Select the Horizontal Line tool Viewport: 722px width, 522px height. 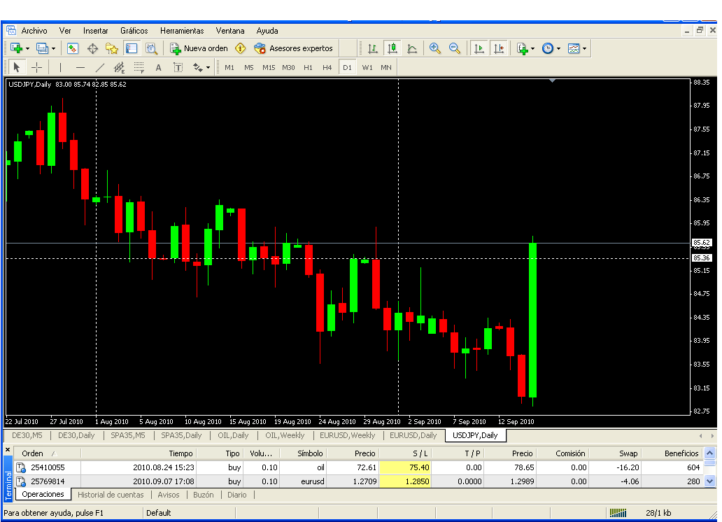pyautogui.click(x=80, y=68)
